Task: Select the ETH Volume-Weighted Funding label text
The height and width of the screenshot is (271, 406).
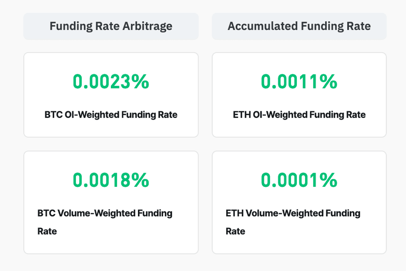Action: pyautogui.click(x=293, y=213)
